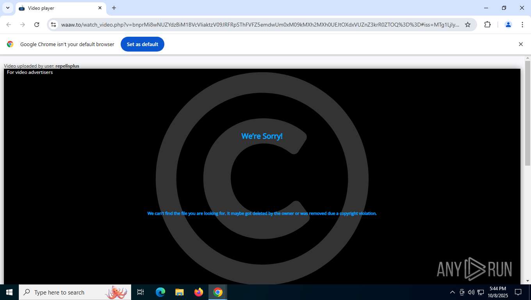This screenshot has height=300, width=531.
Task: Click the vertical scrollbar thumb
Action: pyautogui.click(x=527, y=113)
